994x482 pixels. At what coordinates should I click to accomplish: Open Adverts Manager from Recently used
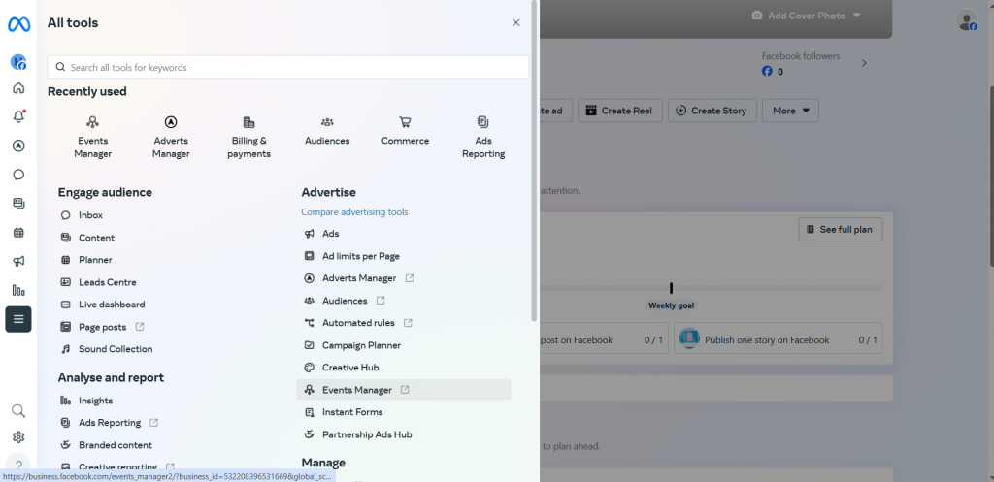[x=171, y=137]
